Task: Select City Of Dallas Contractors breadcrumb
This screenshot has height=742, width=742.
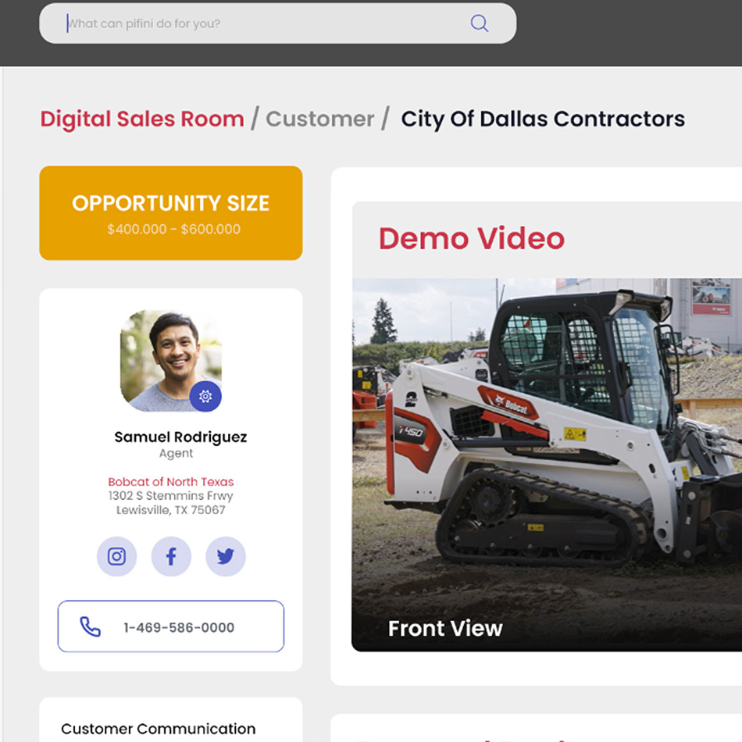Action: (x=543, y=119)
